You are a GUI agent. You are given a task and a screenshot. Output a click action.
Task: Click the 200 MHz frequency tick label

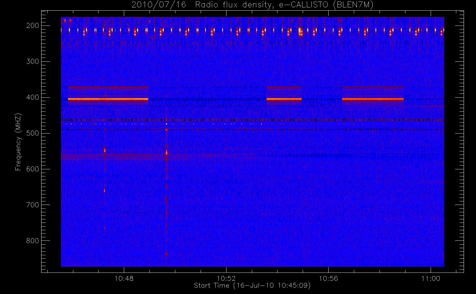click(x=33, y=26)
